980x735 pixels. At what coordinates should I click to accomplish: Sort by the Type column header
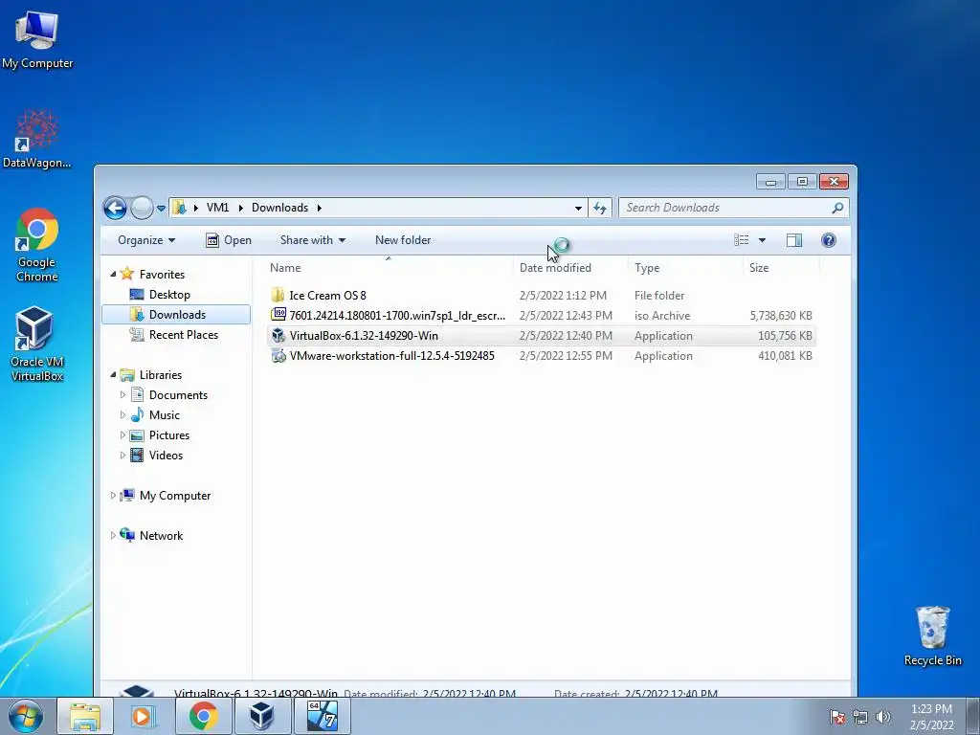coord(686,268)
